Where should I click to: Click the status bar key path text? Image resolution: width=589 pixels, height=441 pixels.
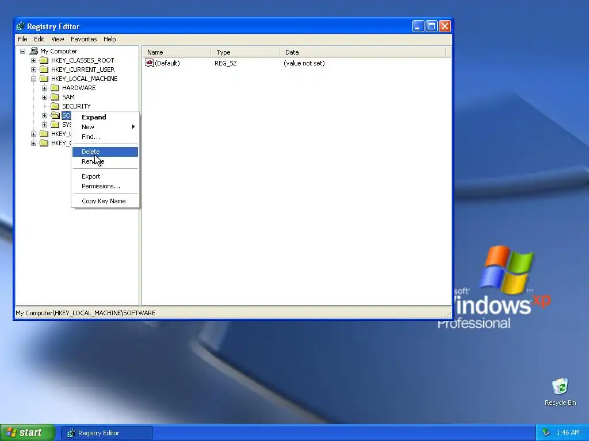point(85,313)
